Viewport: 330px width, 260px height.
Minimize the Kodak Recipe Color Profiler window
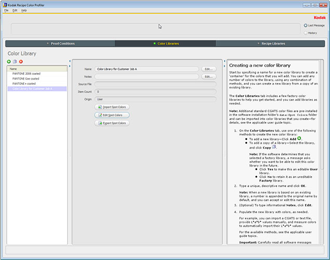(x=307, y=5)
